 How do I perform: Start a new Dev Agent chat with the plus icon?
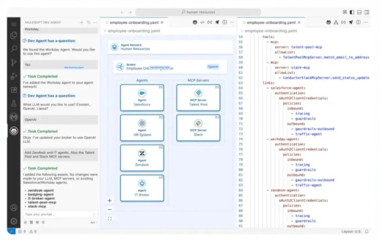[x=82, y=23]
